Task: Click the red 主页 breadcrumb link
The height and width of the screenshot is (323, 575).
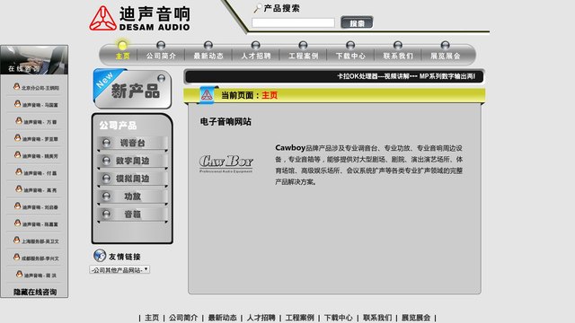Action: [270, 96]
